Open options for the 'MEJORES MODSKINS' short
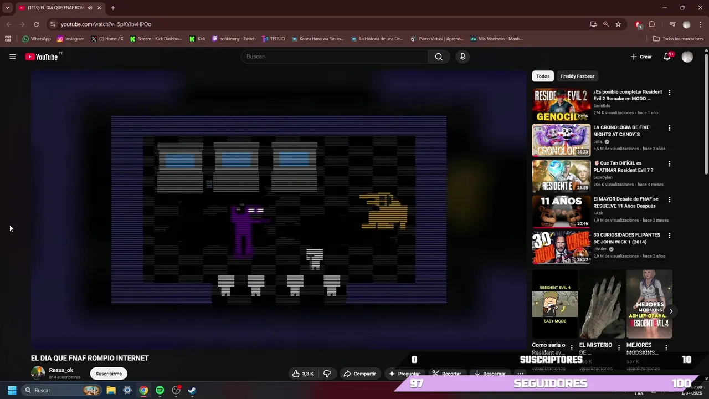Viewport: 709px width, 399px height. pyautogui.click(x=666, y=348)
